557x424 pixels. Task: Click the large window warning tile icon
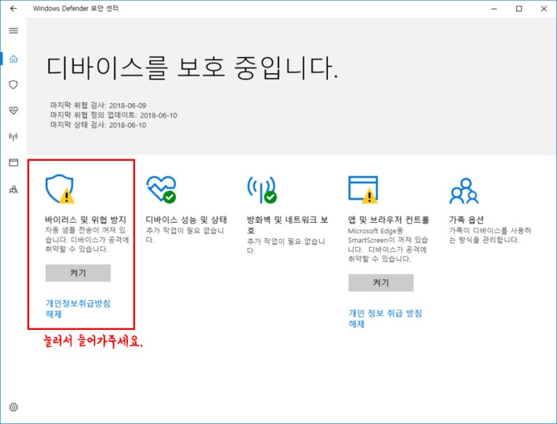tap(363, 189)
